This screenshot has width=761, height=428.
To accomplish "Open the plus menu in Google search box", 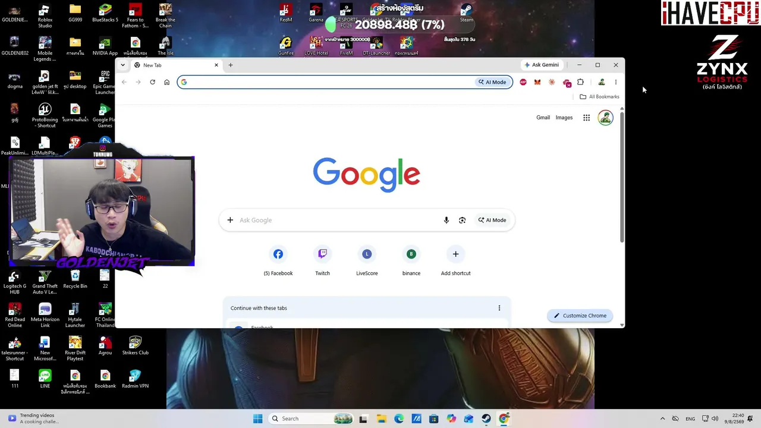I will [x=230, y=220].
